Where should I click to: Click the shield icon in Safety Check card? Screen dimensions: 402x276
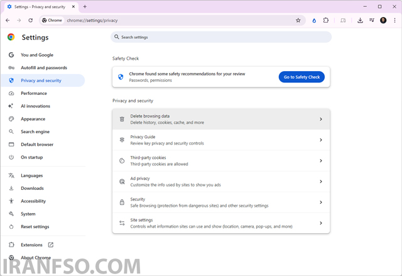(121, 77)
